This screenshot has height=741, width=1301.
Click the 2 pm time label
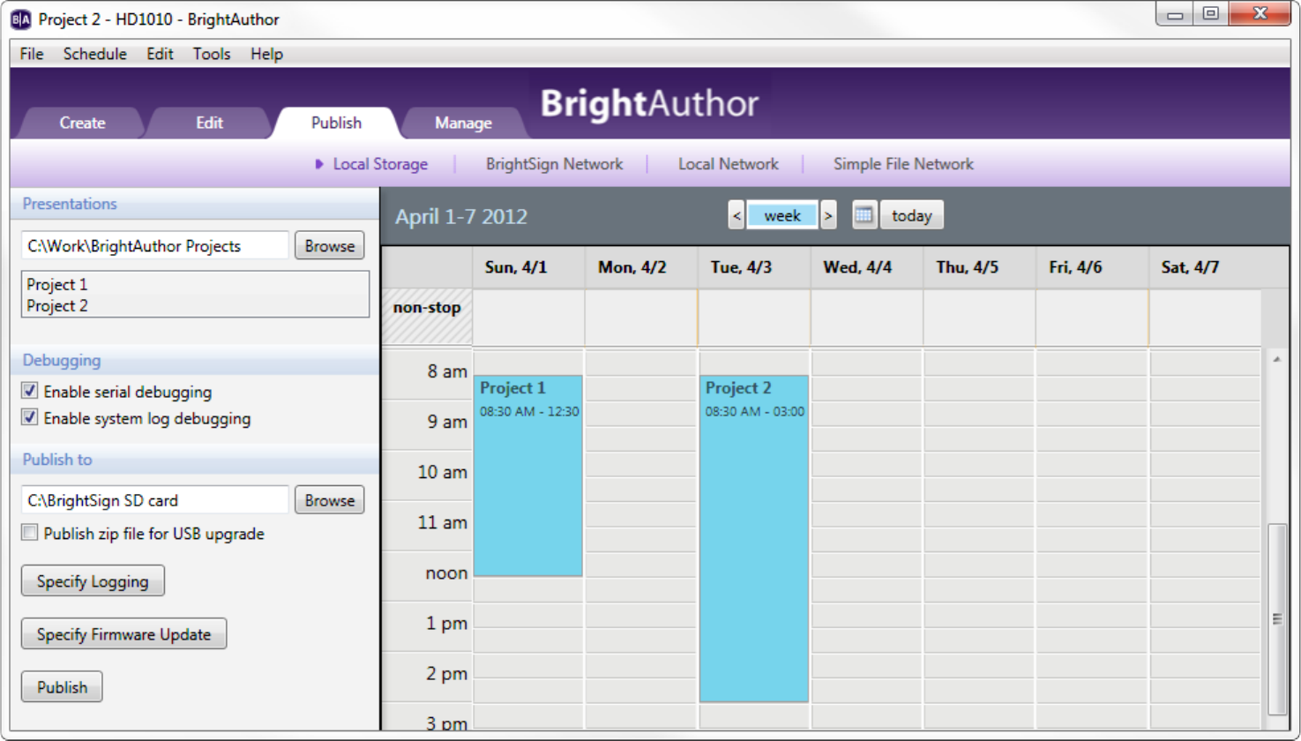click(x=447, y=674)
